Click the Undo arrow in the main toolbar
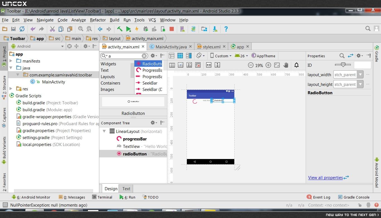This screenshot has width=381, height=218. 33,29
